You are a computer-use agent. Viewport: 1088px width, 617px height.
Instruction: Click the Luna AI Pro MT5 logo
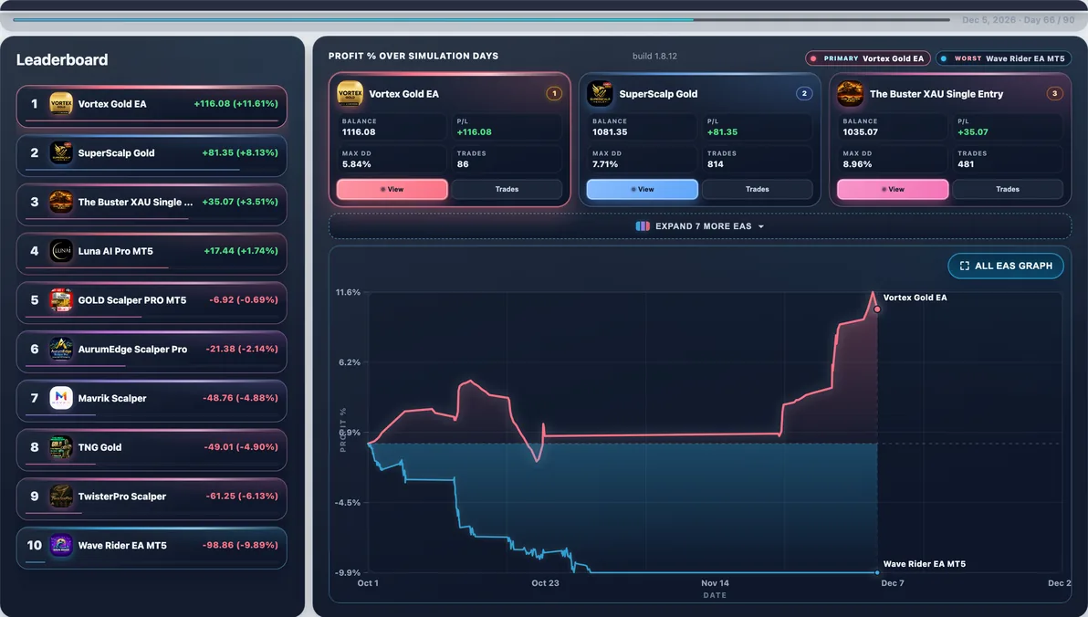coord(61,251)
